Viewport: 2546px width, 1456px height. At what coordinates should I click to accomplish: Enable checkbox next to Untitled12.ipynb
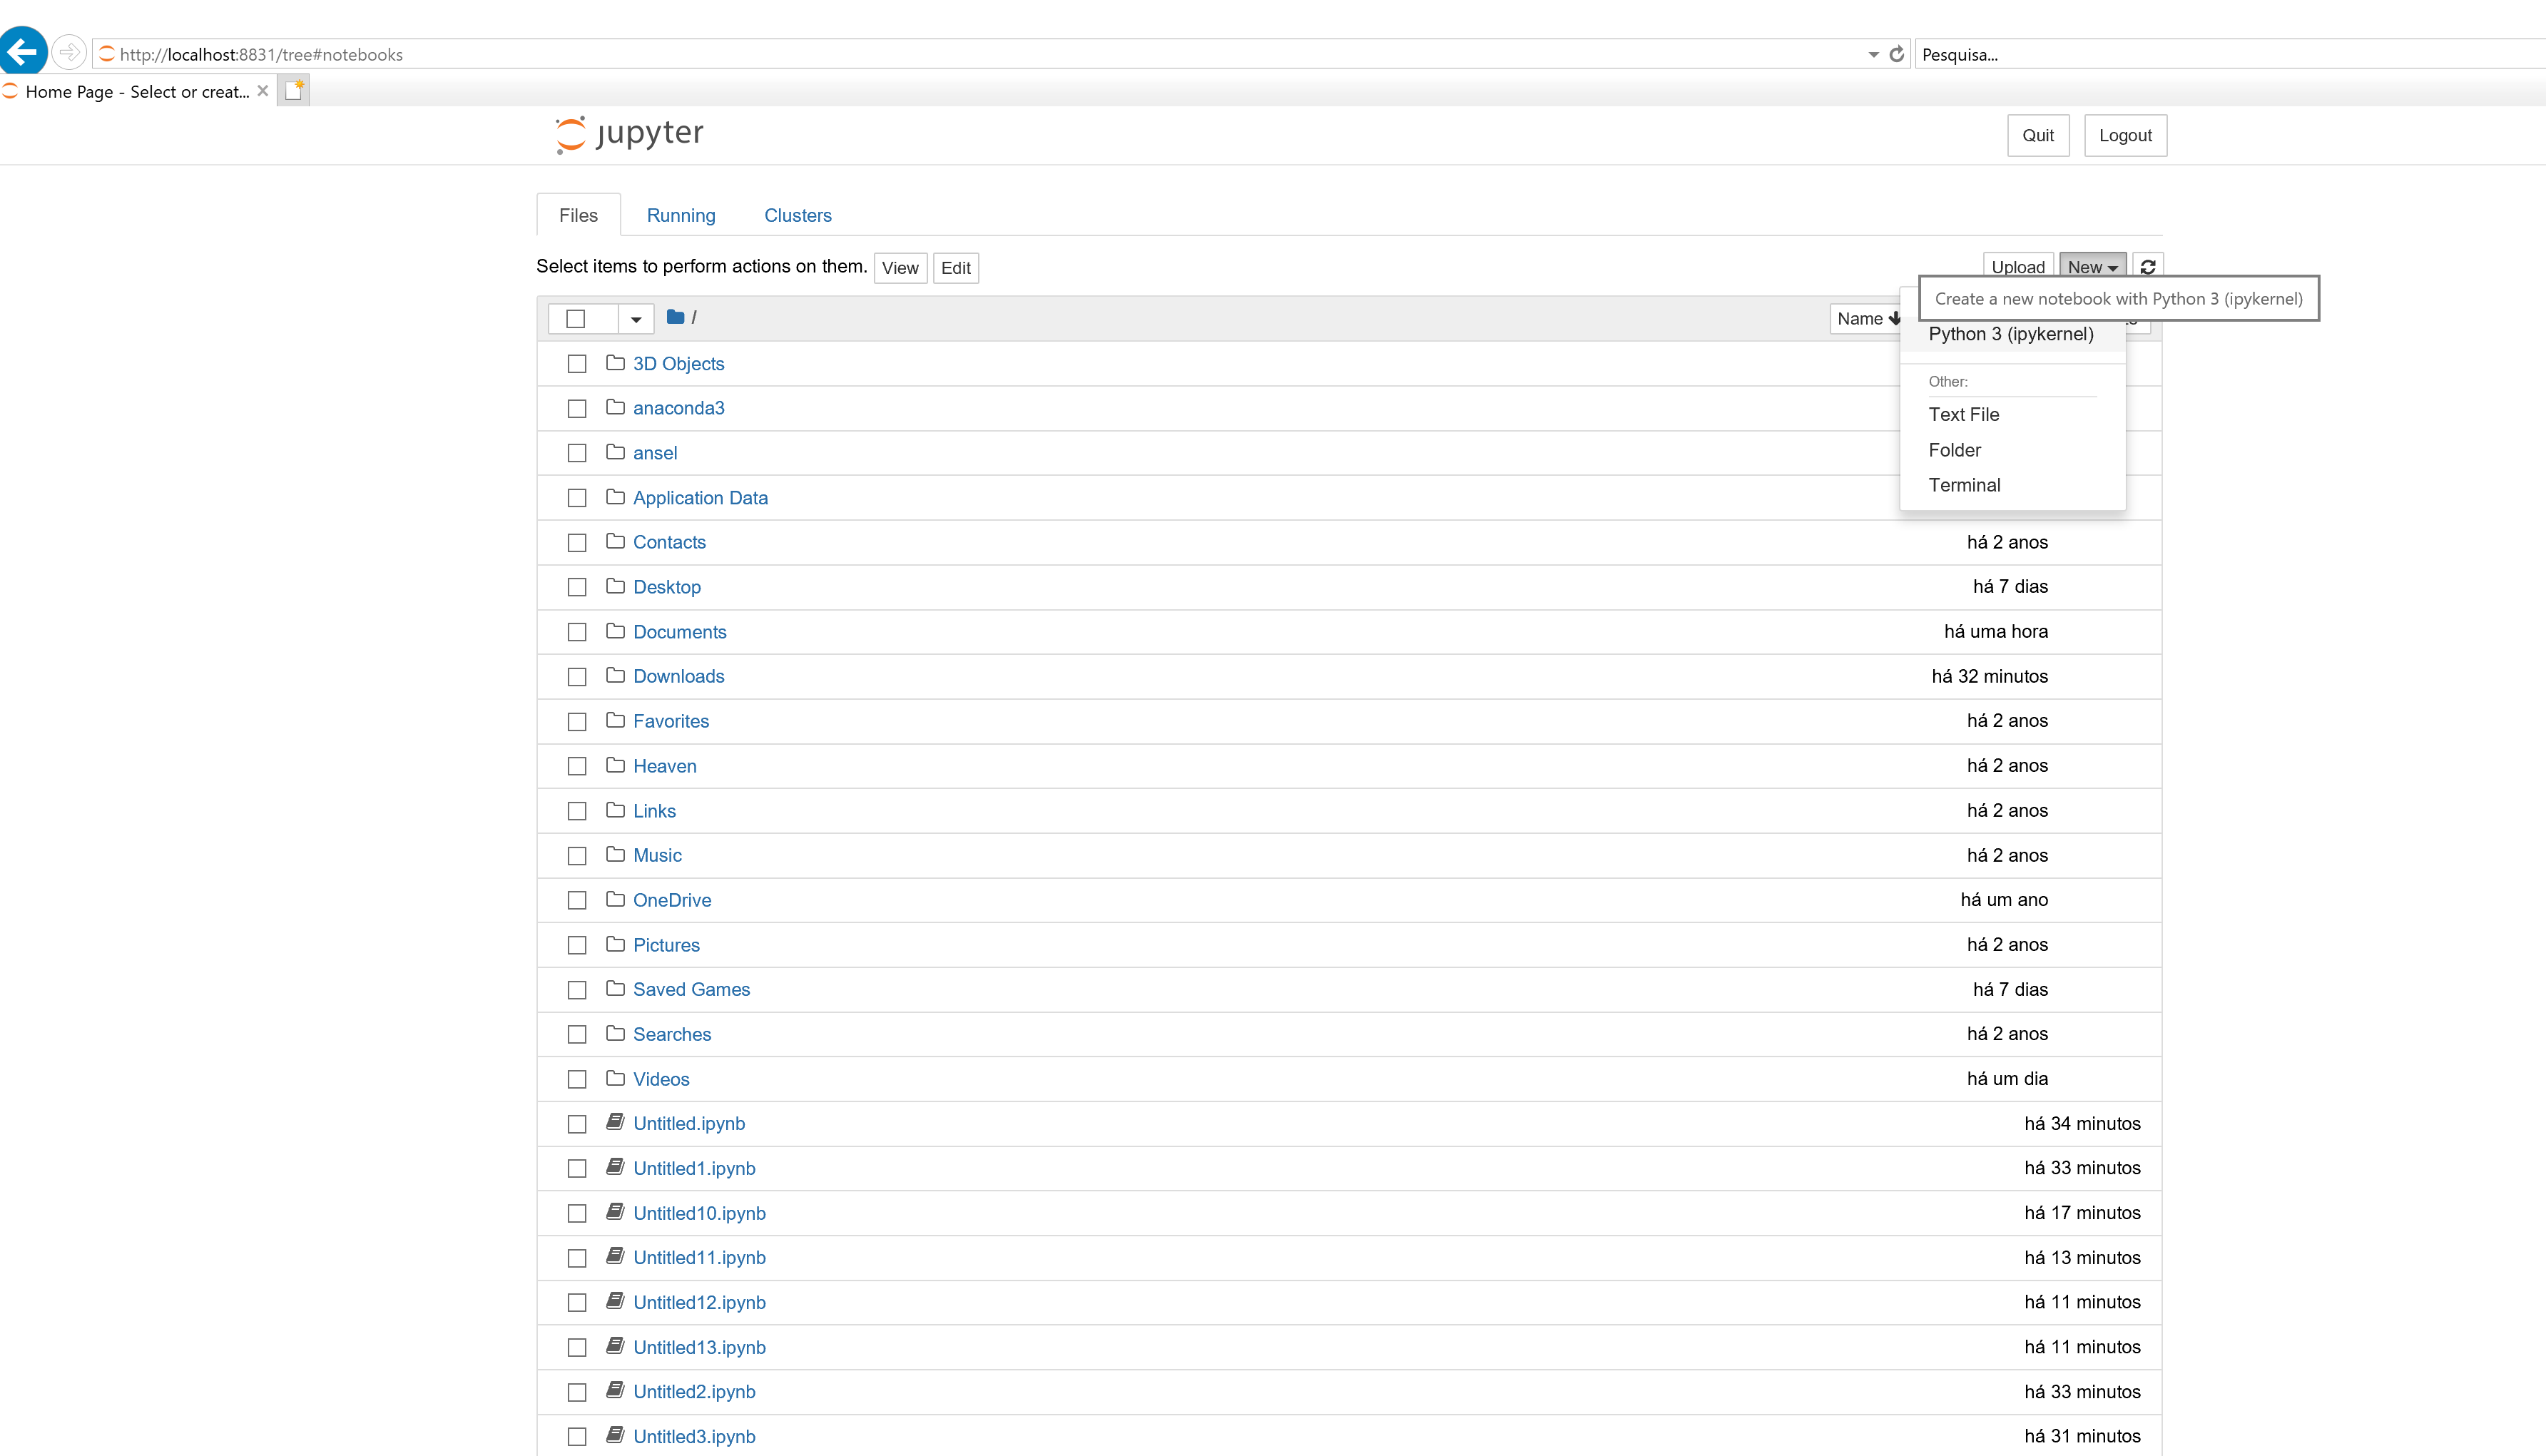click(577, 1302)
